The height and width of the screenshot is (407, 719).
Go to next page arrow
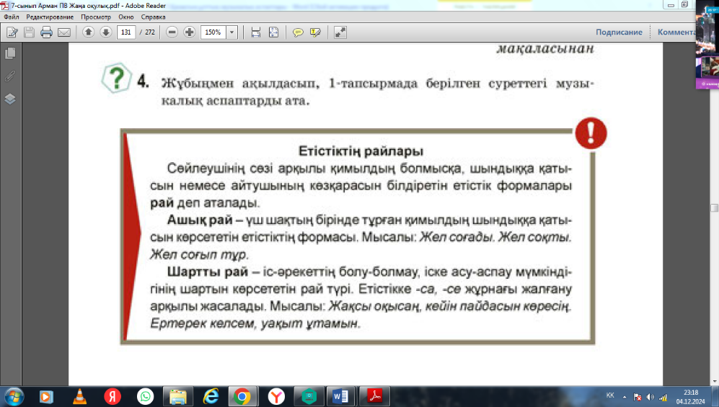click(106, 32)
